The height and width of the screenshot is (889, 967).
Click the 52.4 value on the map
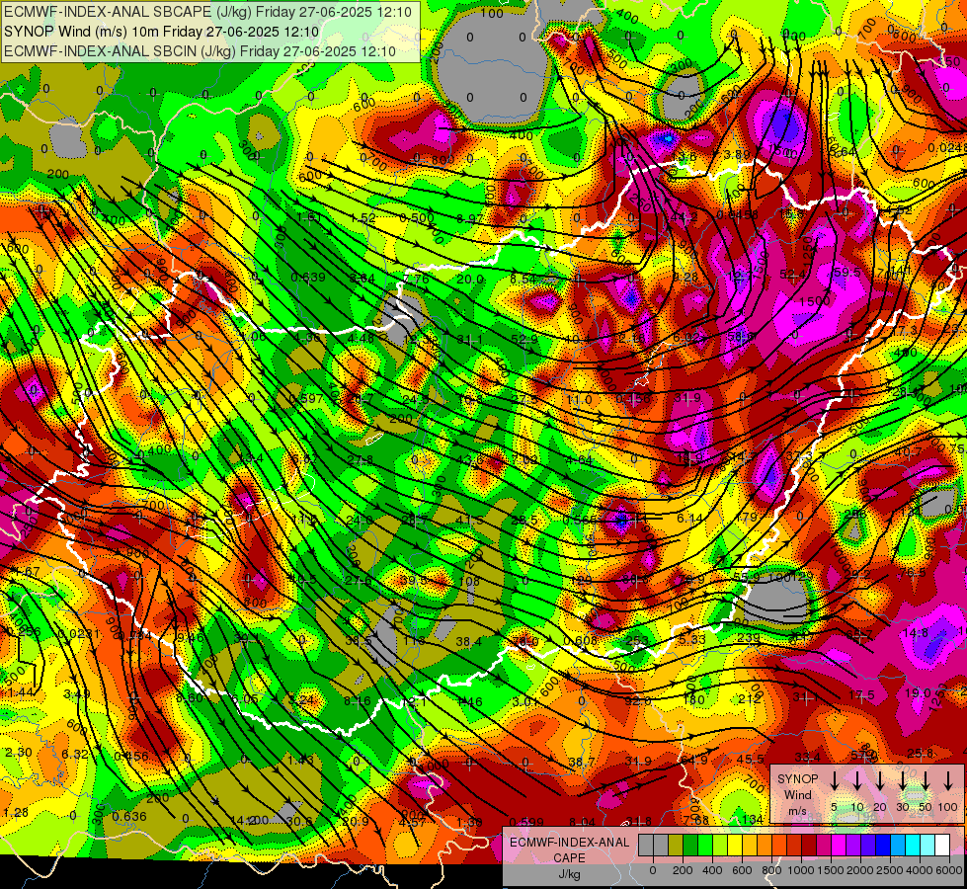[x=793, y=274]
